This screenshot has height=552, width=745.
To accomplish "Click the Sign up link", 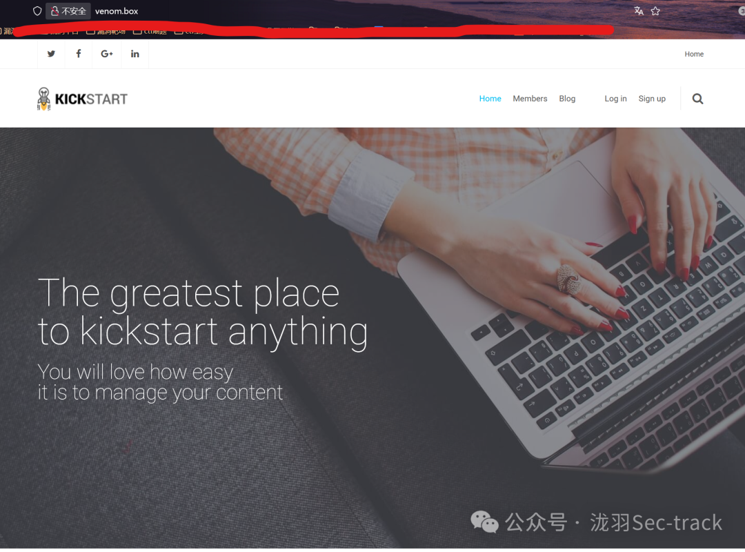I will (652, 99).
